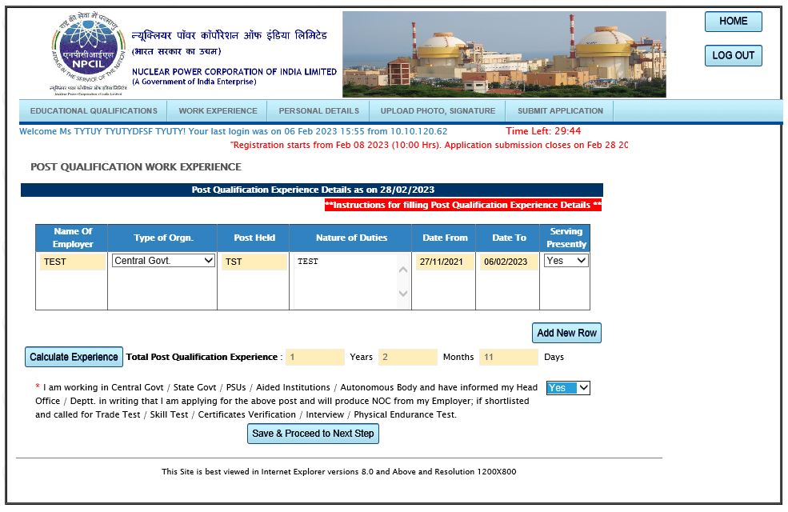Click the nuclear plant banner image
Image resolution: width=788 pixels, height=512 pixels.
click(504, 54)
